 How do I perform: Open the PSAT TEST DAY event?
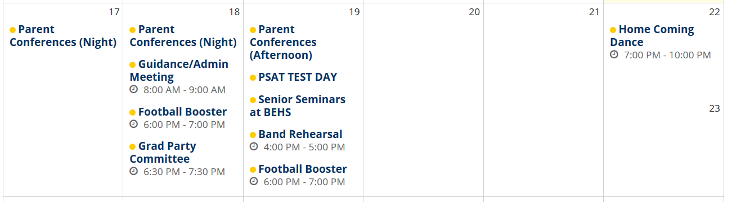click(x=298, y=77)
